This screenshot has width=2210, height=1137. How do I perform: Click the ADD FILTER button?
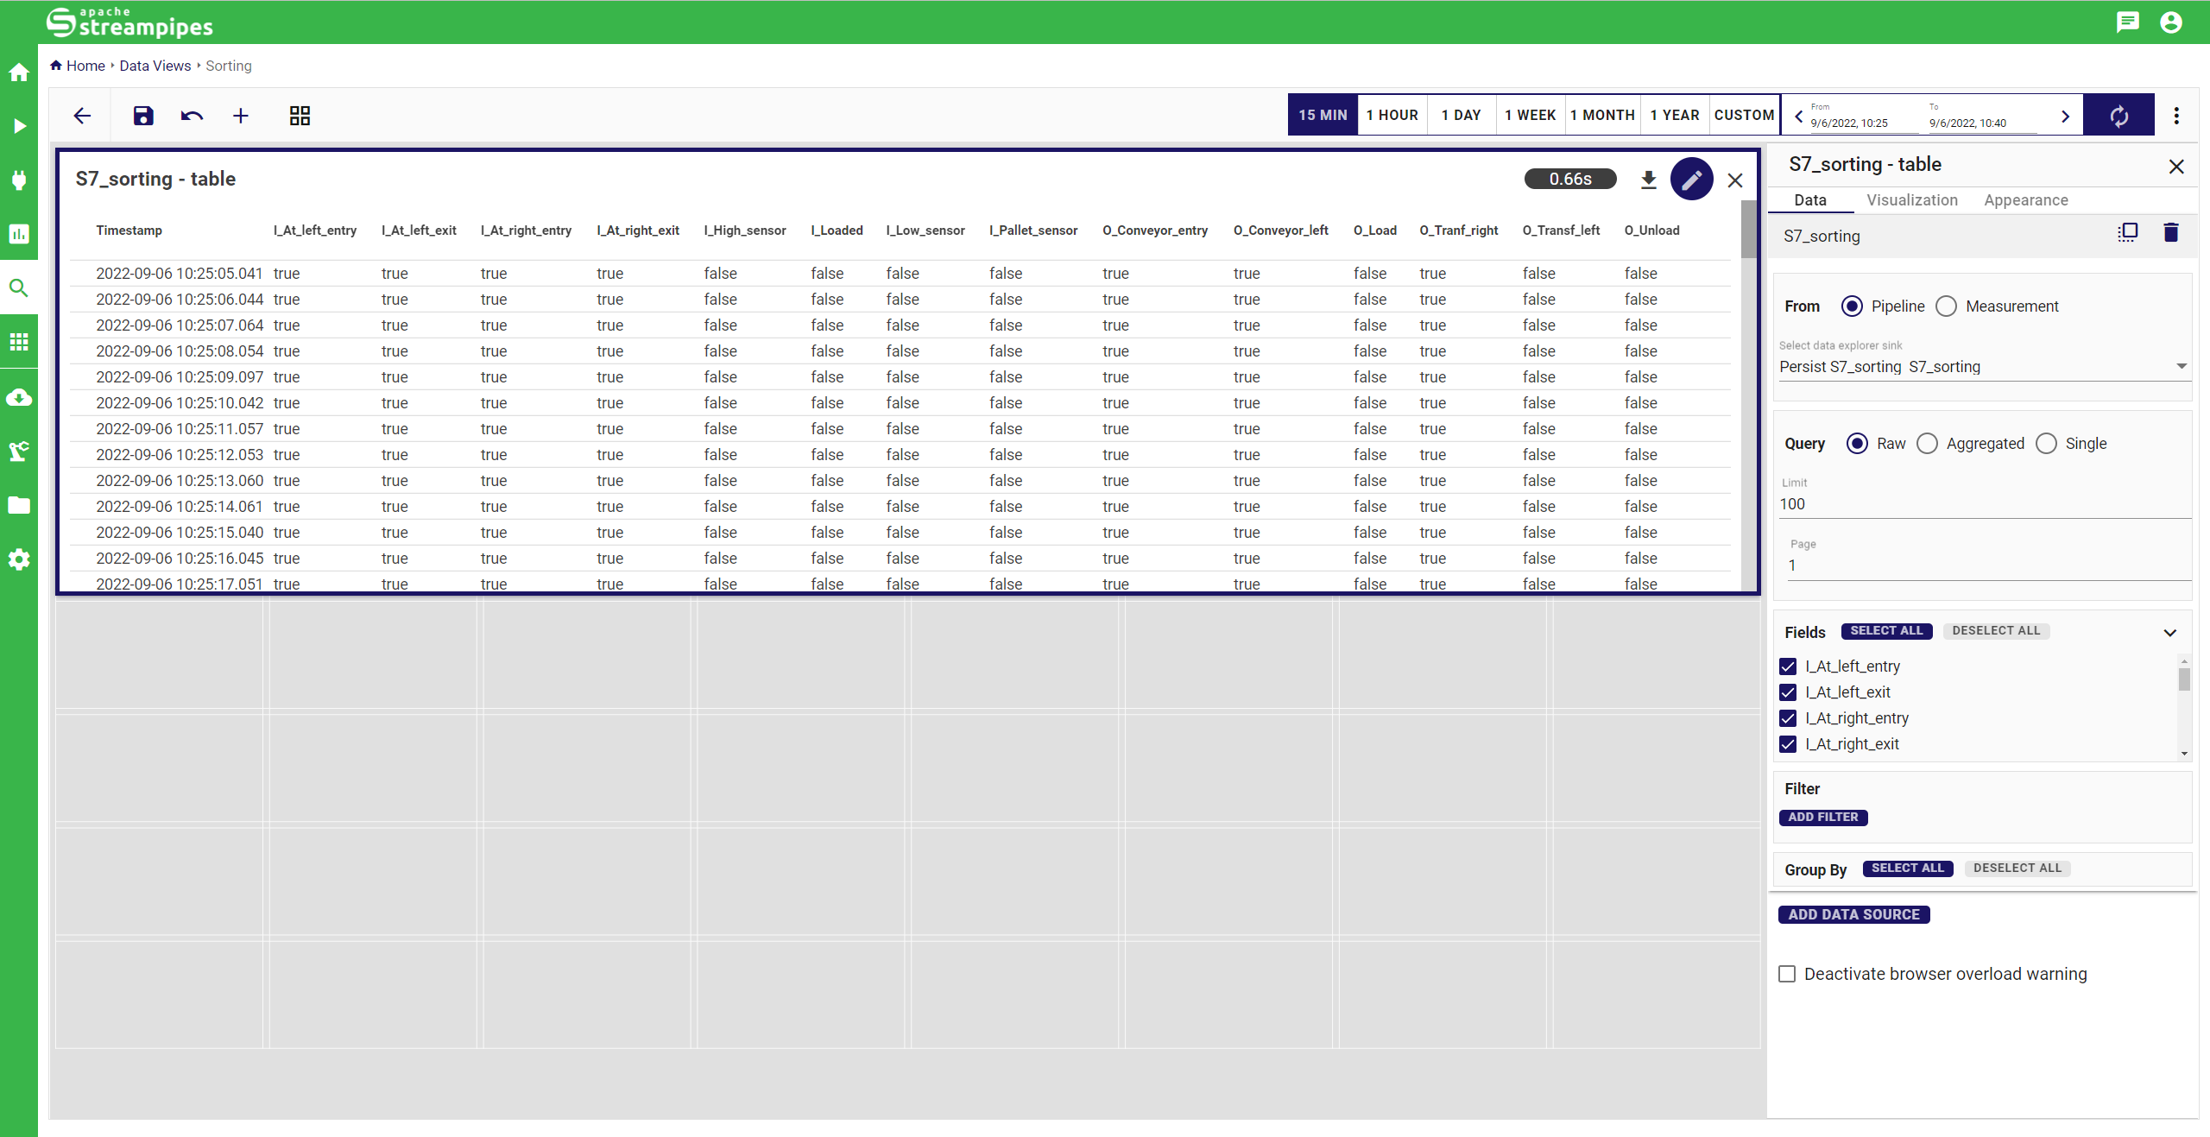1822,817
